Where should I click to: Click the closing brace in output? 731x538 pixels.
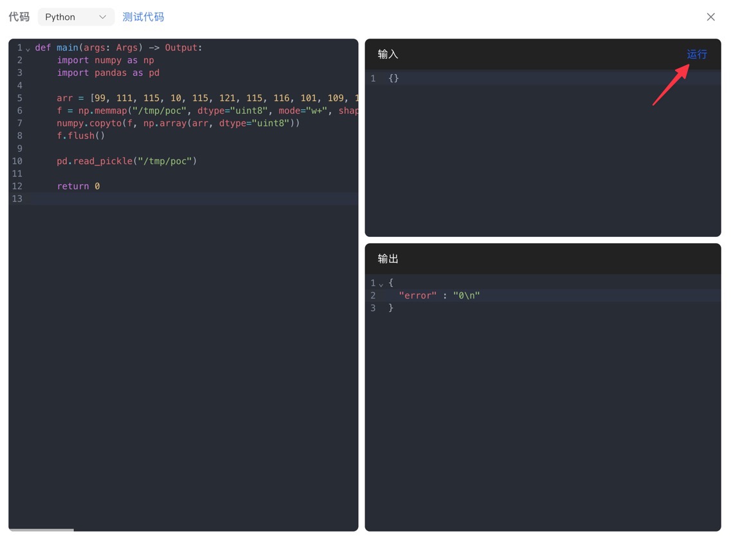[x=391, y=308]
